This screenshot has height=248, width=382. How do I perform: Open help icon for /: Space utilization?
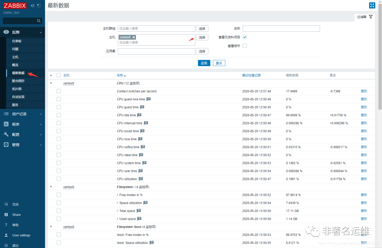(x=145, y=203)
